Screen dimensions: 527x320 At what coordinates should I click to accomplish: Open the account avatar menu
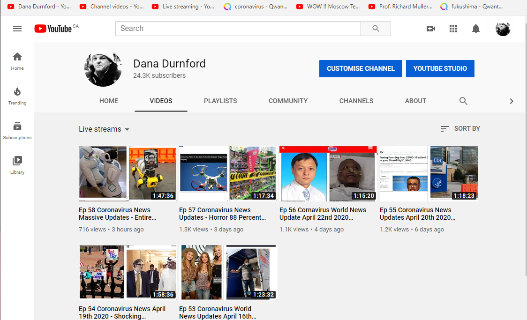coord(503,29)
